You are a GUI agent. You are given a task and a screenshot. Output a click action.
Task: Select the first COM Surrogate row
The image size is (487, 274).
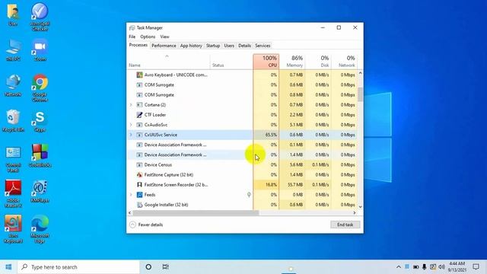242,84
